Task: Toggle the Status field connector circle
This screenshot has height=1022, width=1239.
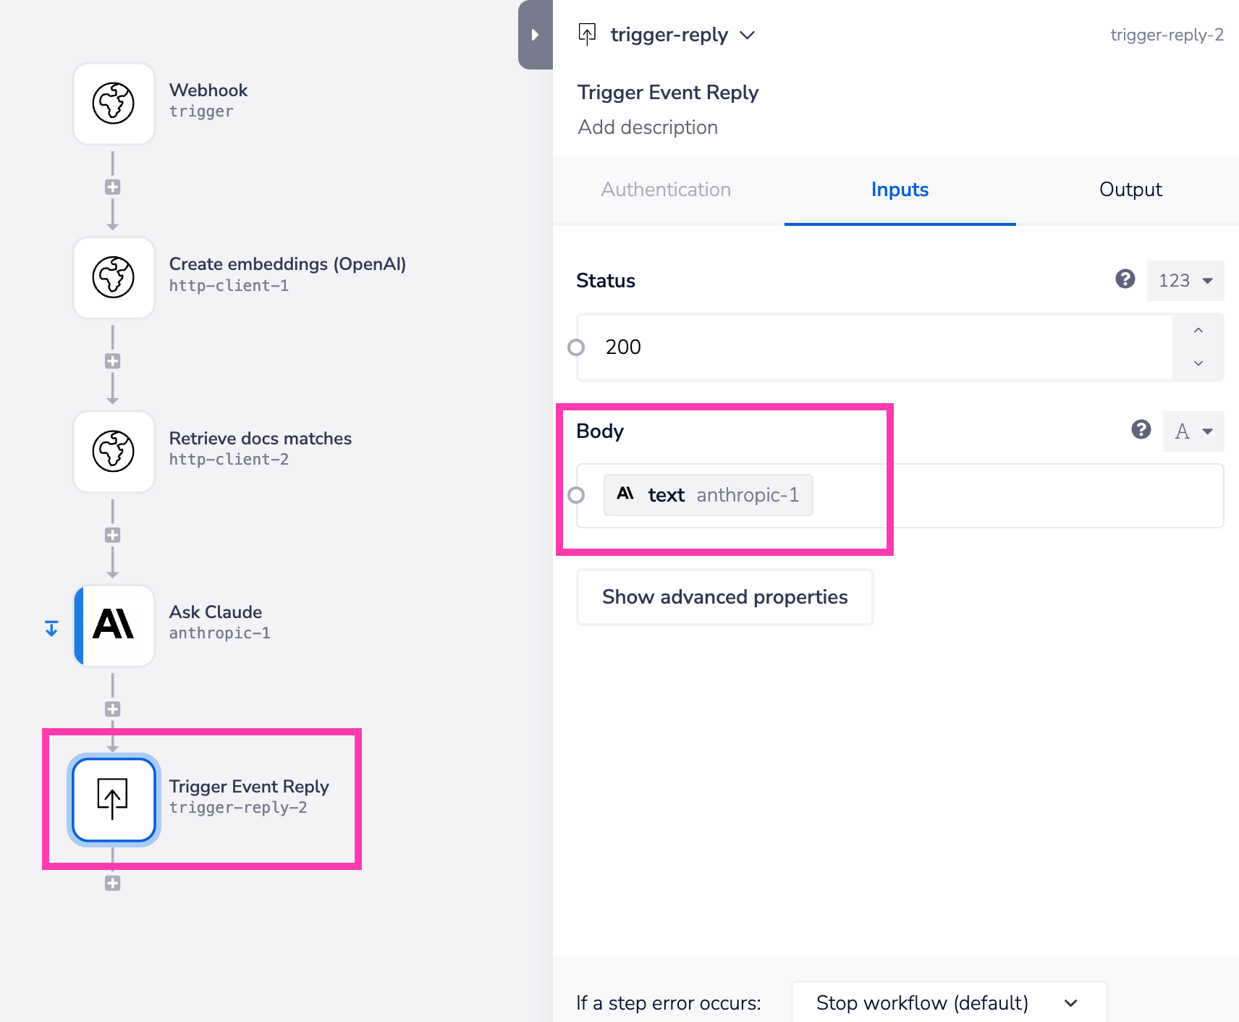Action: tap(576, 348)
